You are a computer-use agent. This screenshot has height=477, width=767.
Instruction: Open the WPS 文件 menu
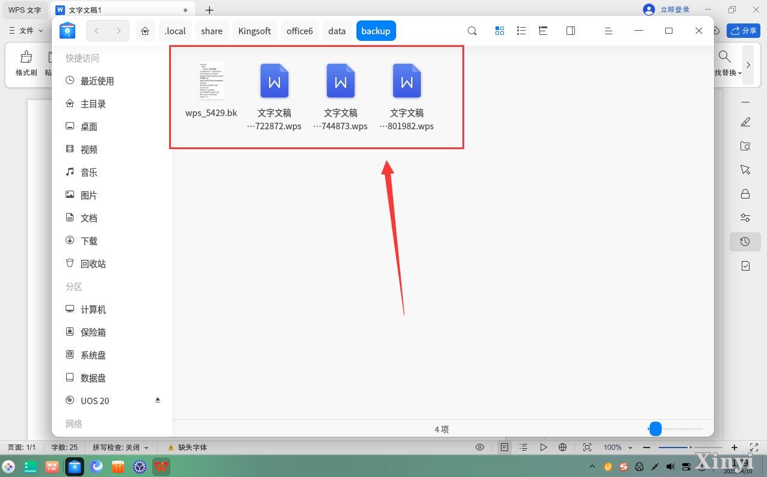tap(26, 30)
